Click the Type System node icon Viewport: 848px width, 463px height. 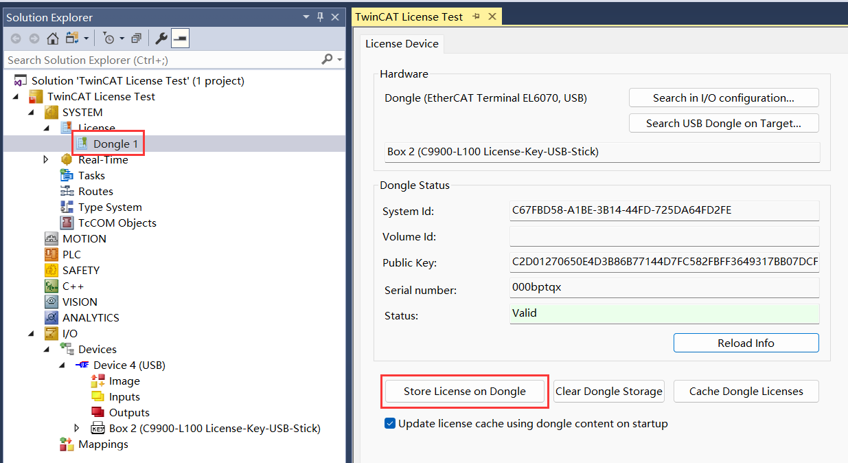click(67, 207)
